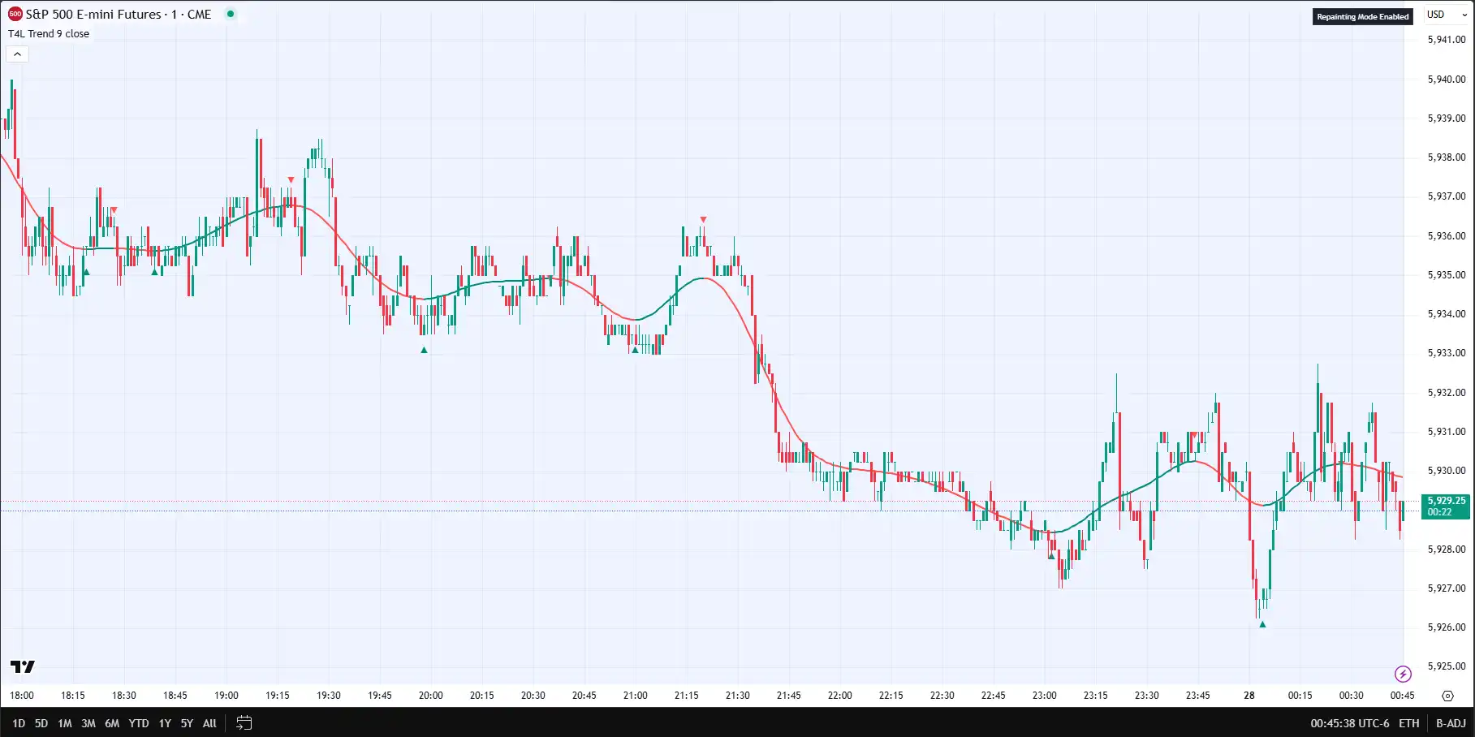
Task: Click the T4L Trend indicator label
Action: pyautogui.click(x=49, y=34)
